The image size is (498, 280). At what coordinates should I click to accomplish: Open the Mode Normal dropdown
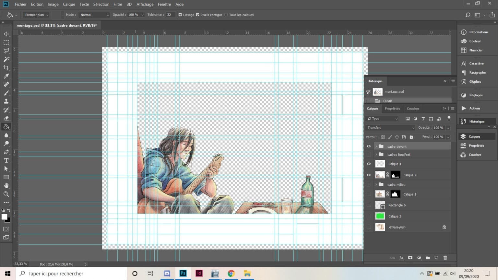(x=94, y=15)
